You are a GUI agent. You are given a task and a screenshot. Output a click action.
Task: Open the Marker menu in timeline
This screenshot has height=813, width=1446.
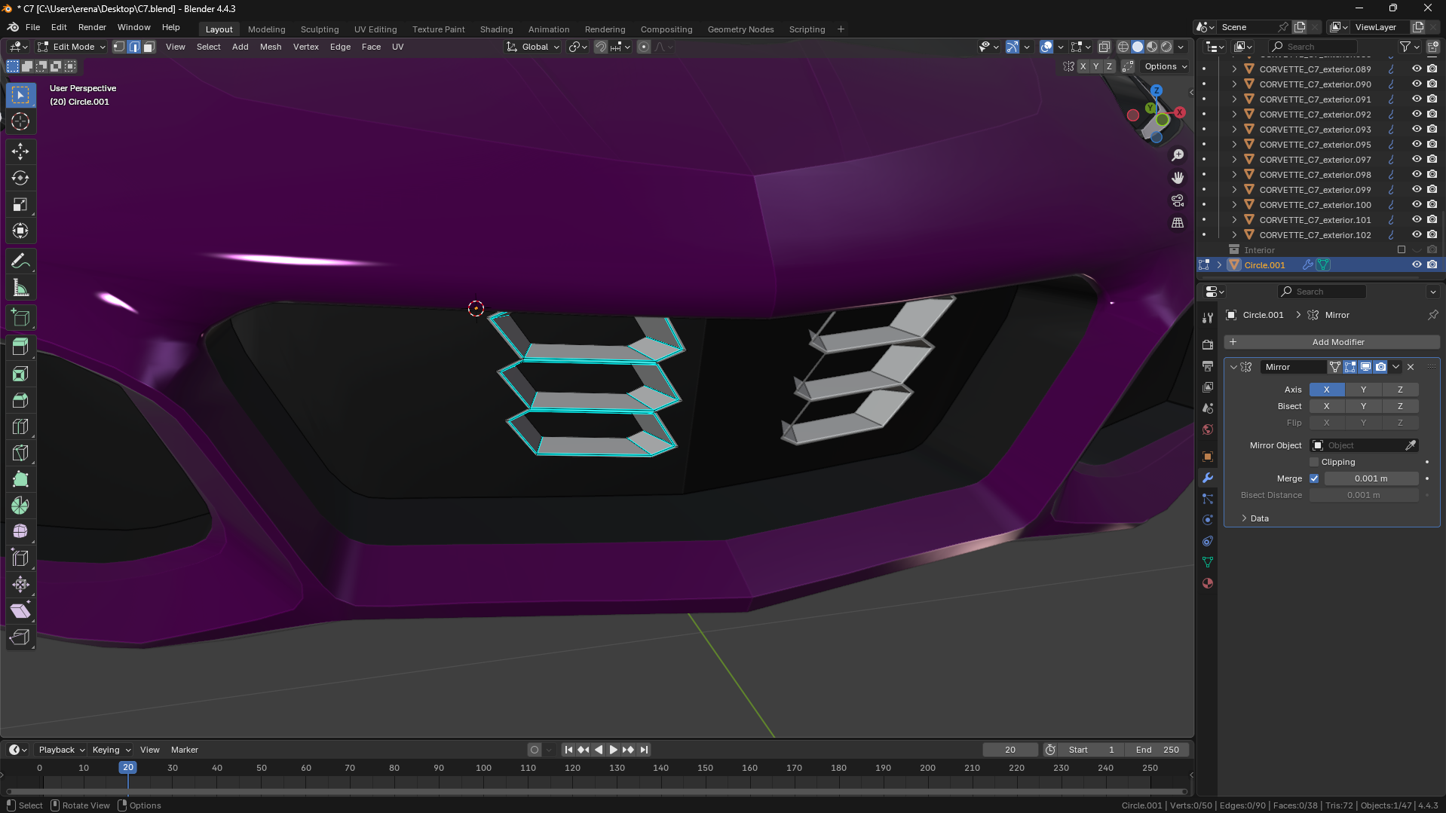(x=185, y=750)
